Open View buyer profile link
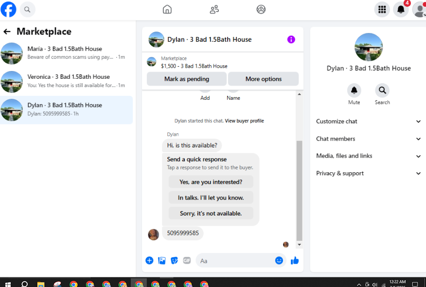This screenshot has width=426, height=287. pos(244,121)
